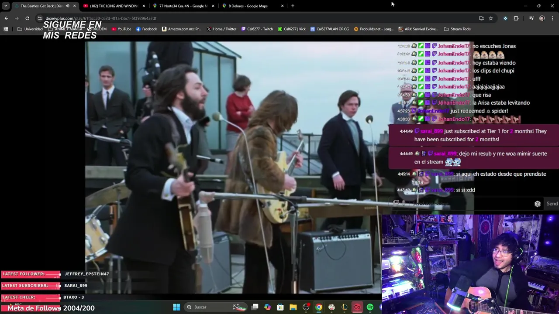Open Google Chrome from the taskbar

point(319,307)
